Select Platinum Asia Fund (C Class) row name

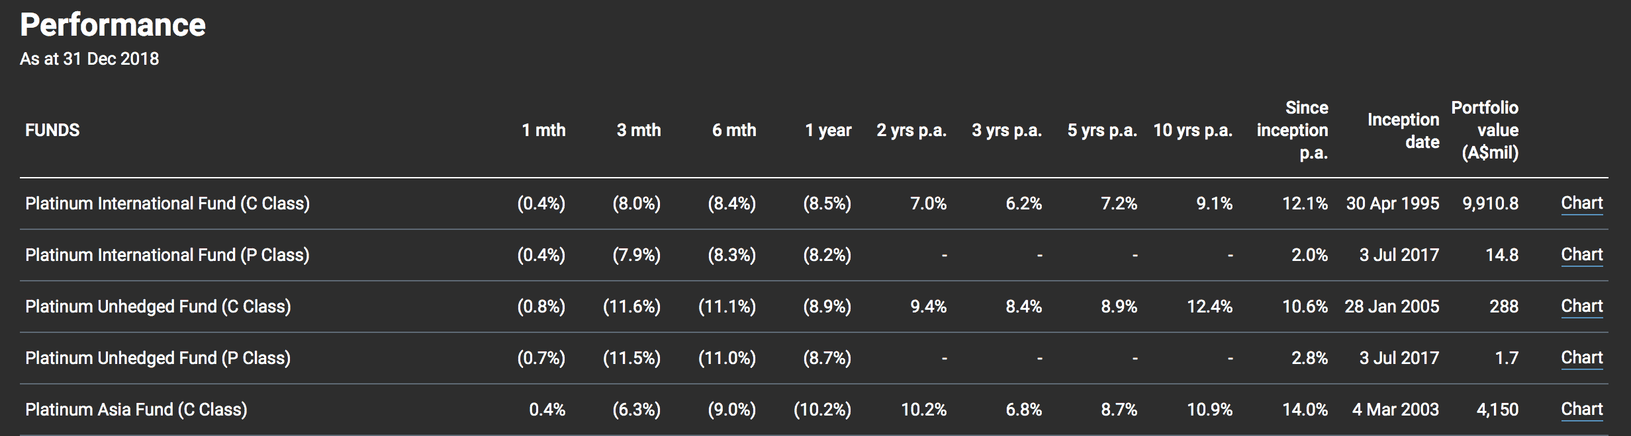136,410
